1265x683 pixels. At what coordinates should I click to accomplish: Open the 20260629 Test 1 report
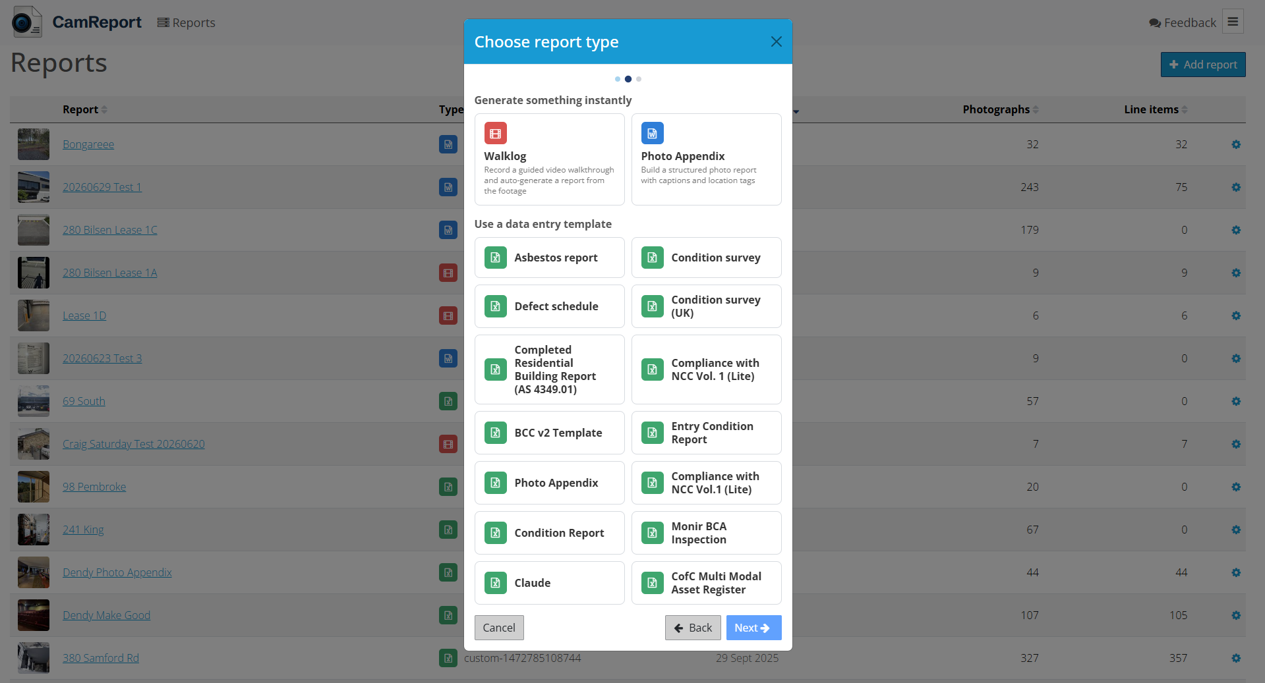click(102, 187)
